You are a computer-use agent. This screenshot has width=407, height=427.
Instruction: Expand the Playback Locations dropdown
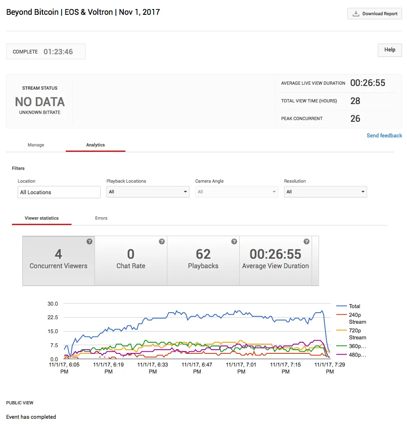(x=148, y=192)
